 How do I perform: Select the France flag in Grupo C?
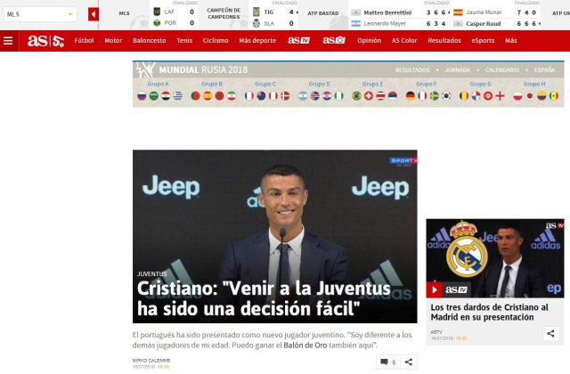click(x=249, y=96)
